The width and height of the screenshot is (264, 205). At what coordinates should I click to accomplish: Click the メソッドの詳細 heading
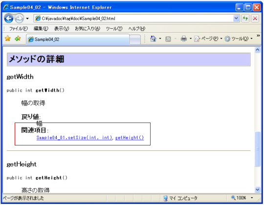coord(37,59)
